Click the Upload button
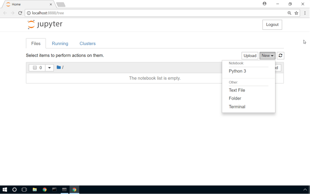310x194 pixels. pos(250,56)
